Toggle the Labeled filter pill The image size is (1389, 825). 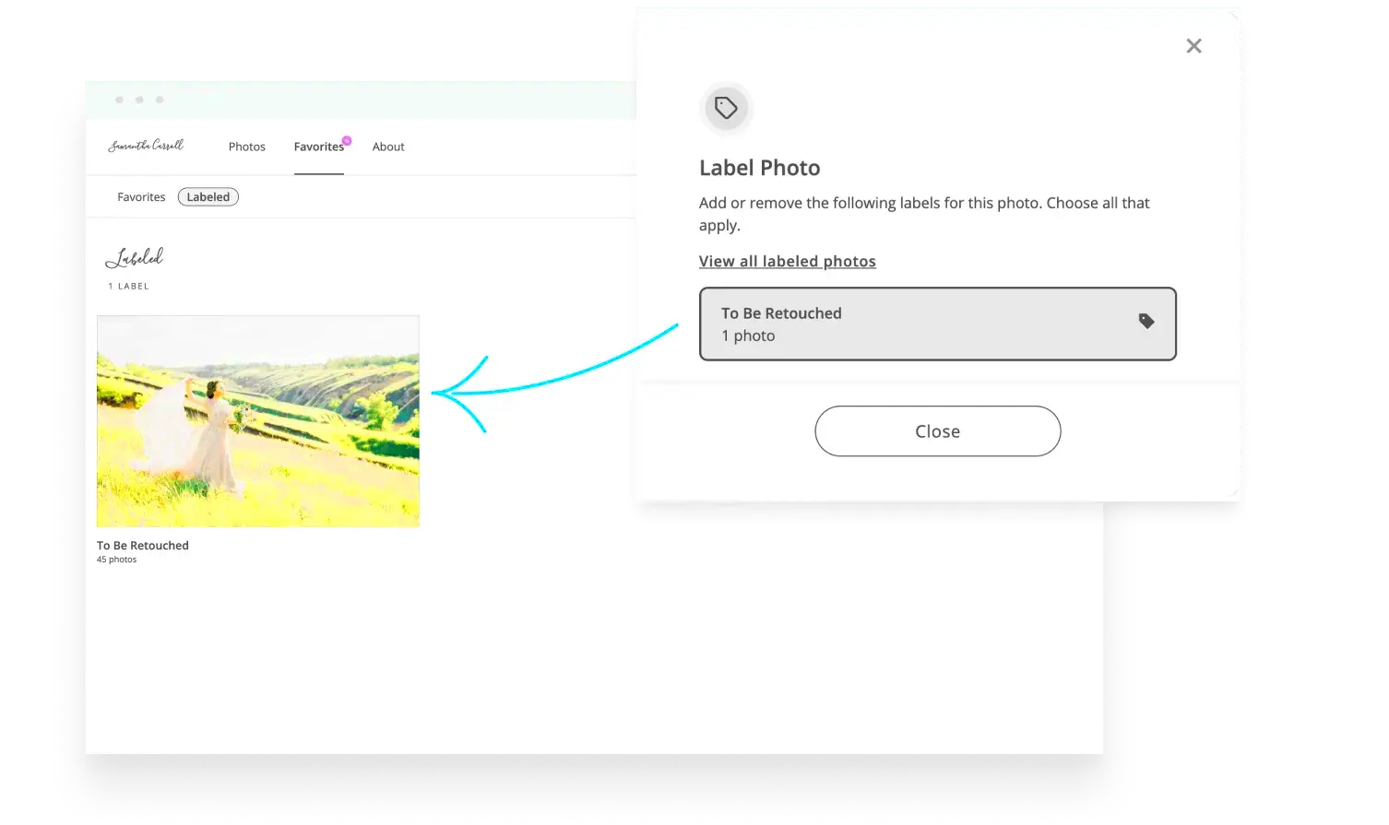click(x=208, y=196)
